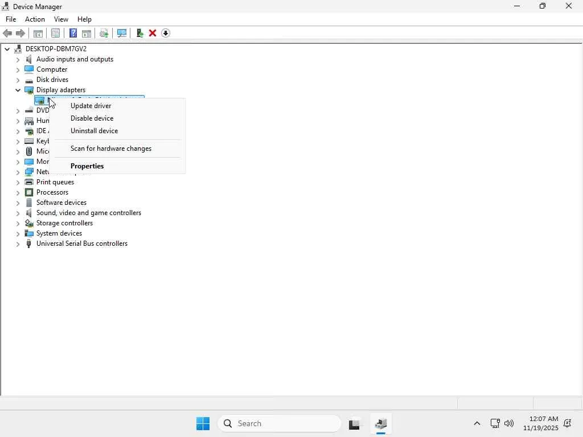Click the Storage controllers icon
The height and width of the screenshot is (437, 583).
click(29, 223)
